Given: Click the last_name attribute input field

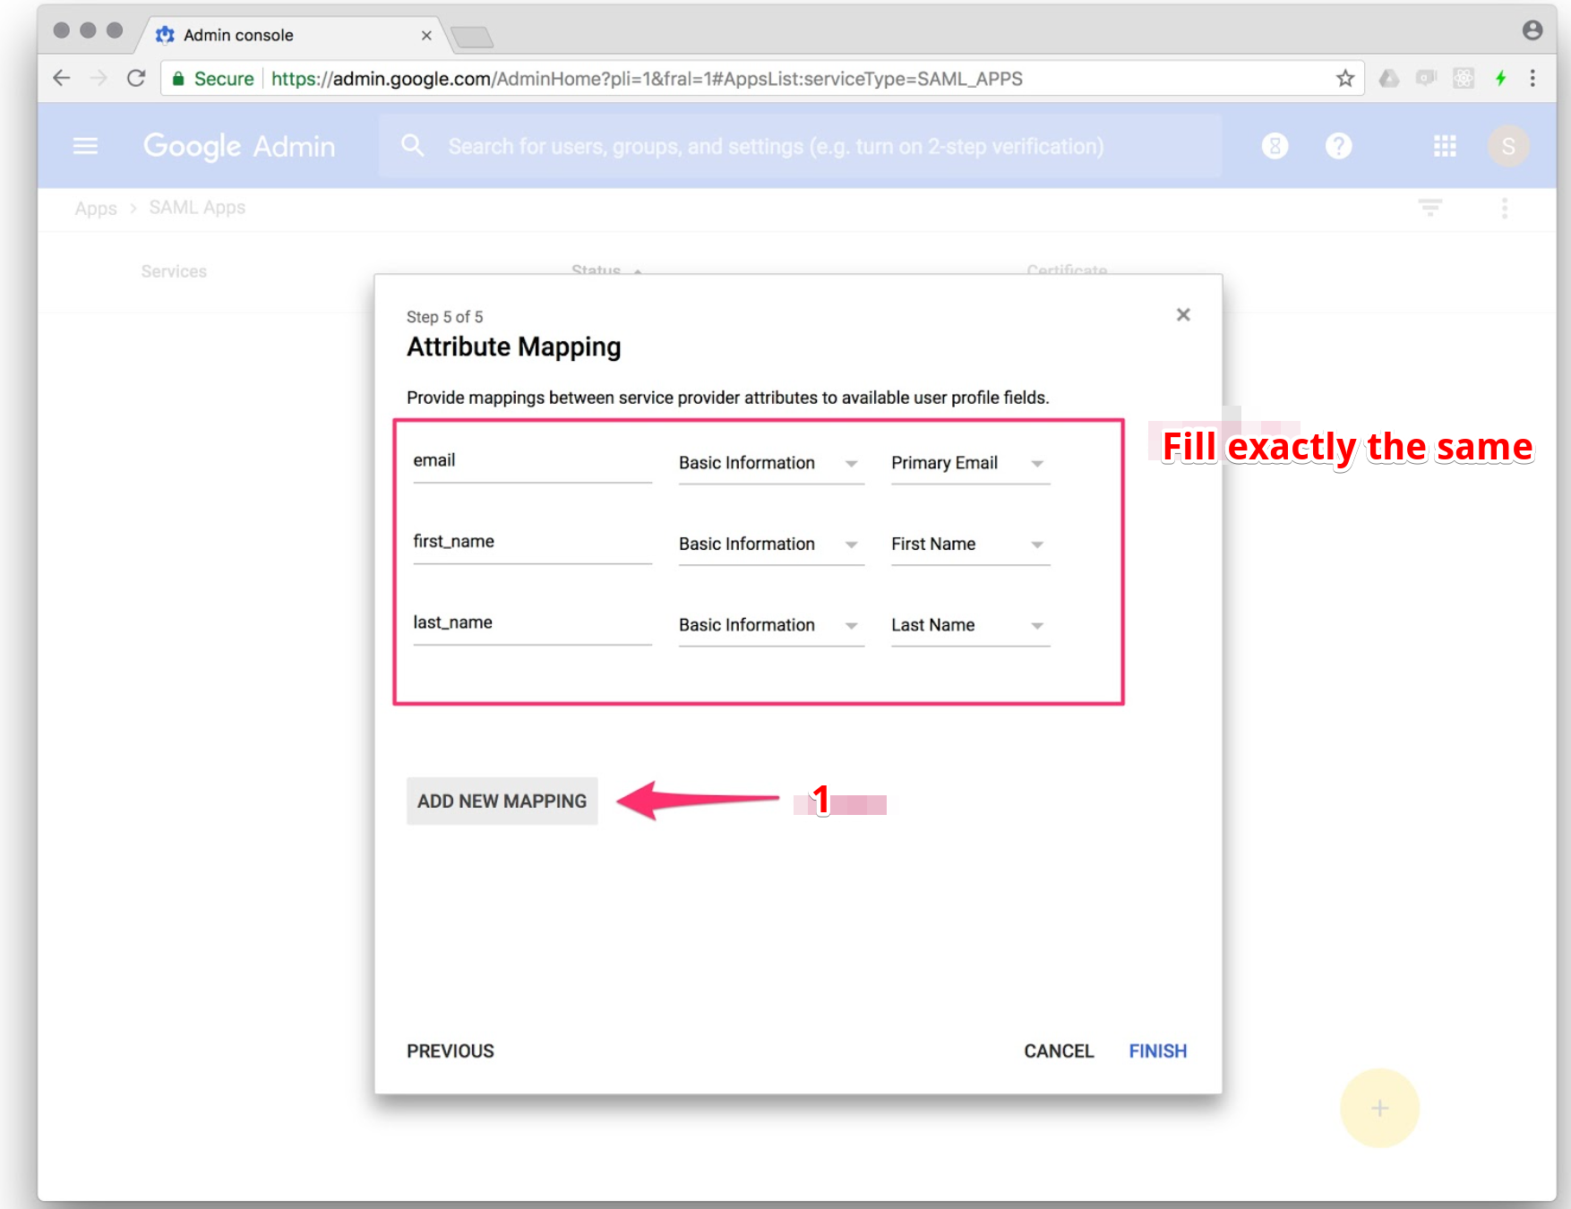Looking at the screenshot, I should tap(532, 623).
